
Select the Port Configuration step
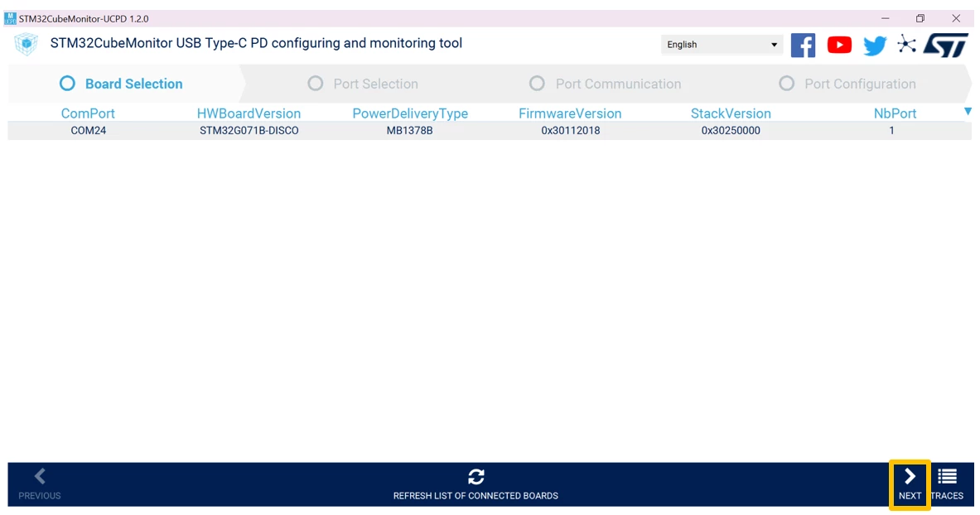tap(860, 84)
